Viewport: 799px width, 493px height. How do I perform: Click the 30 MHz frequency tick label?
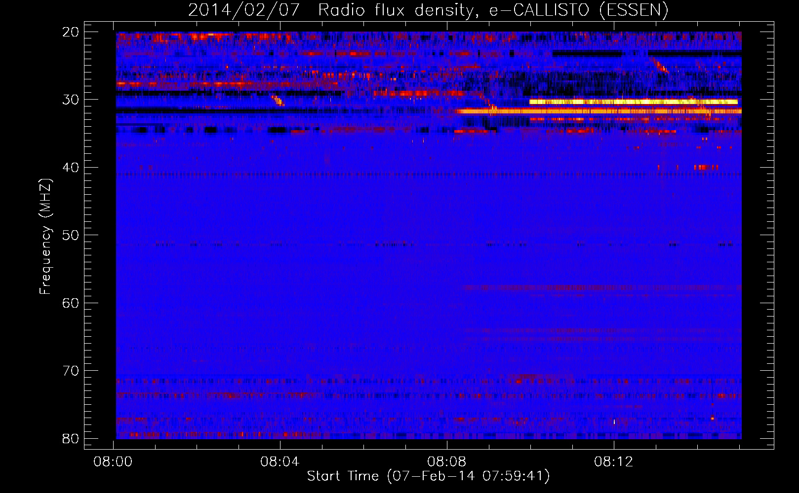[71, 100]
